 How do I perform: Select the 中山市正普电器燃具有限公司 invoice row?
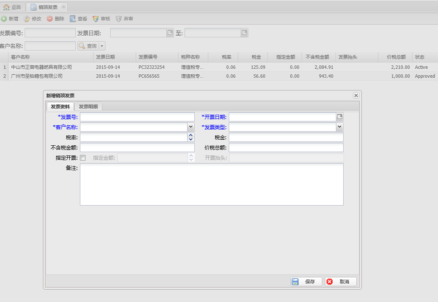41,67
